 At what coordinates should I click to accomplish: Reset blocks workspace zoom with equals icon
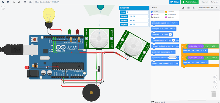tap(215, 87)
